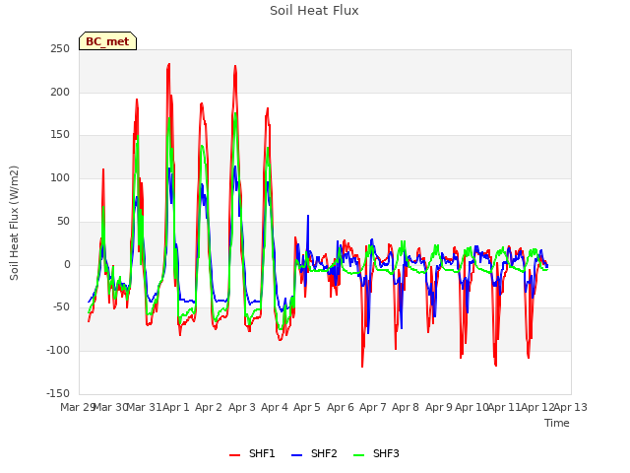Click the Mar 29 x-axis label
This screenshot has width=630, height=473.
(x=78, y=407)
